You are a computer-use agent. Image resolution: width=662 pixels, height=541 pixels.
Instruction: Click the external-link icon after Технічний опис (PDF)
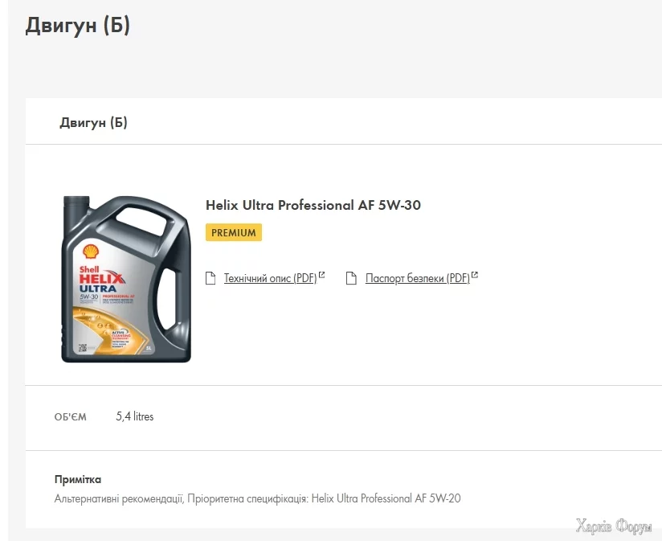click(322, 276)
